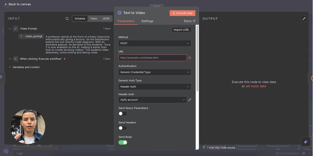Screen dimensions: 313x156
Task: Enable the Send Query Parameters toggle
Action: (x=122, y=113)
